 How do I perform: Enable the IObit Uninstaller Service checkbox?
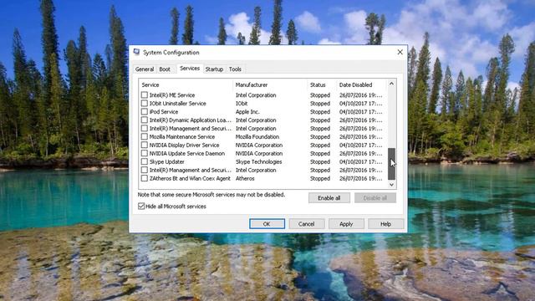pos(145,103)
